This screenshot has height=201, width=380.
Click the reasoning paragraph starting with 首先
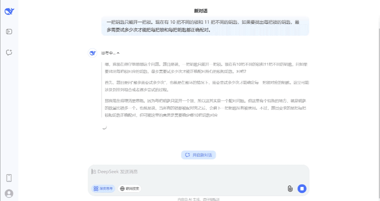[x=207, y=86]
